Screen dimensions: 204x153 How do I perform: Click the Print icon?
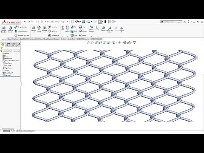89,22
